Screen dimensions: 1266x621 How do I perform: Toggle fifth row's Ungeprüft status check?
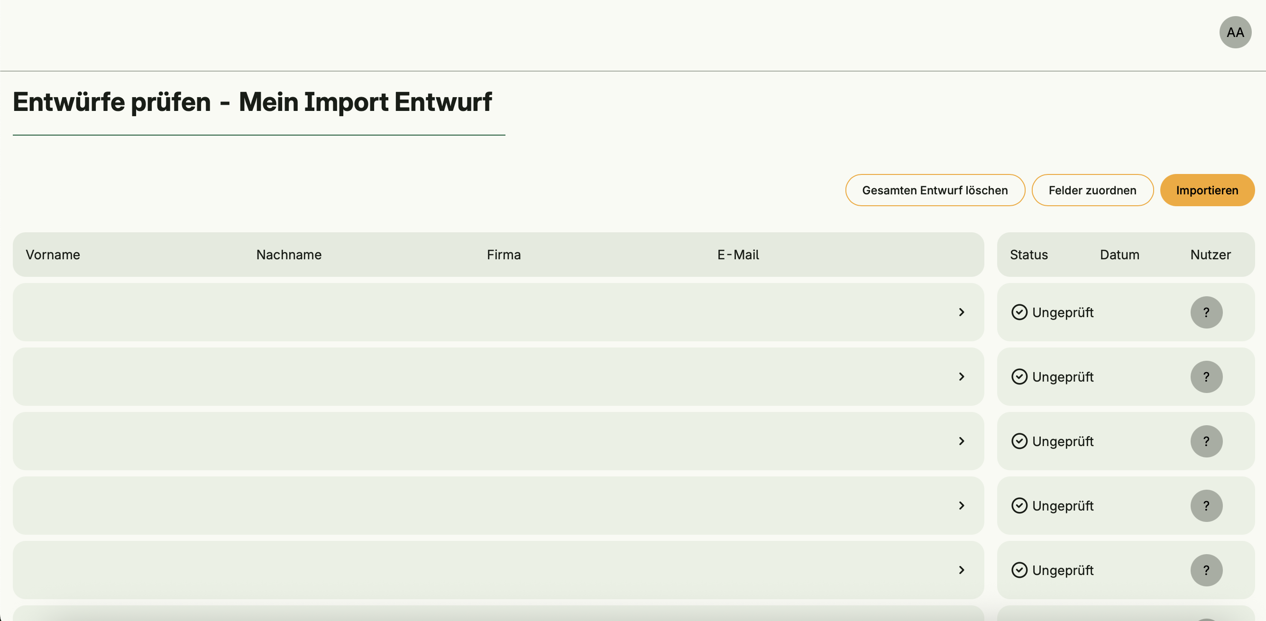pos(1019,570)
